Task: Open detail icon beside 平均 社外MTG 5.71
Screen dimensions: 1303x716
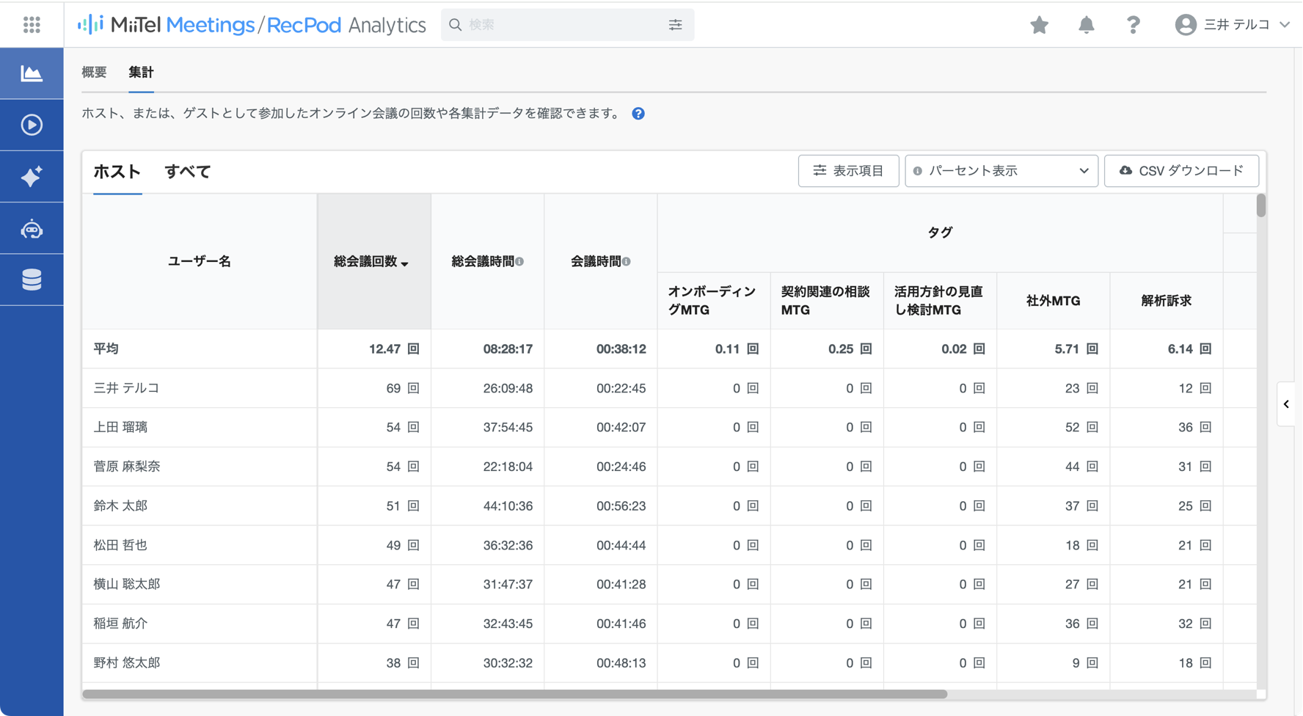Action: [x=1092, y=349]
